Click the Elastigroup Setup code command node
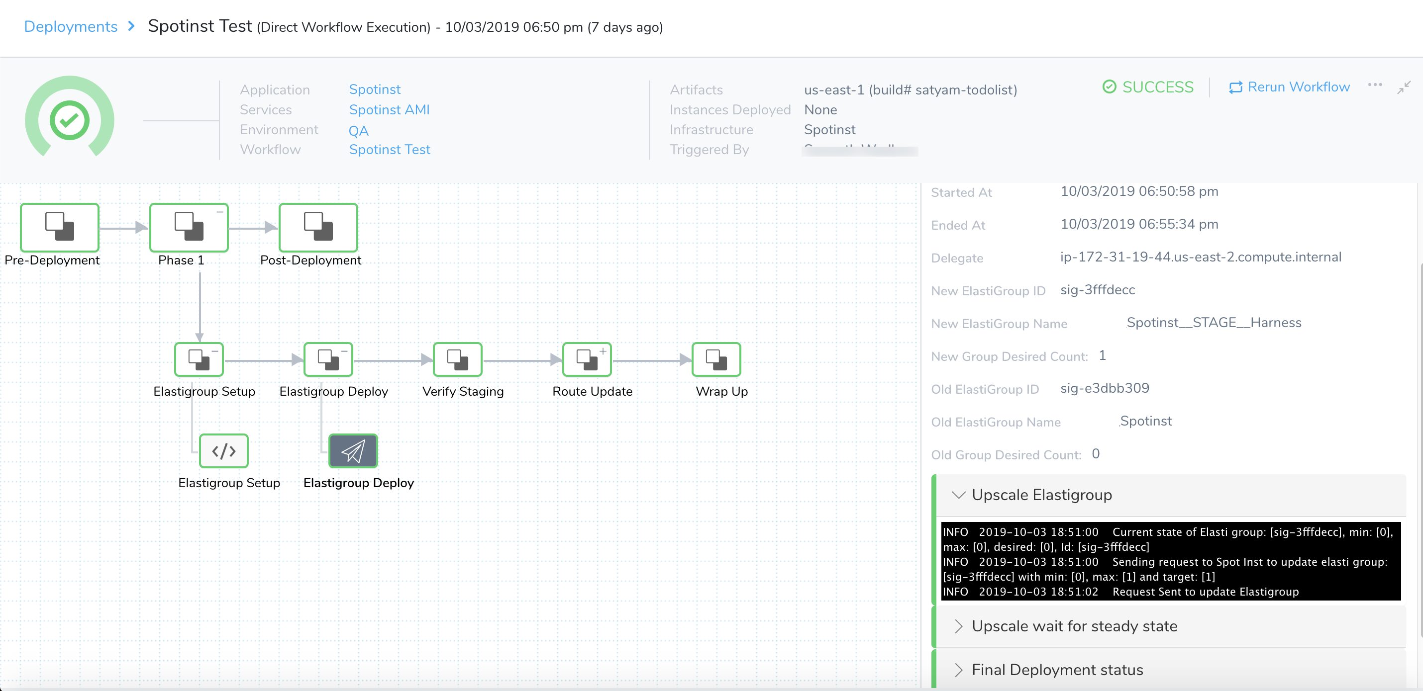This screenshot has width=1423, height=691. click(x=224, y=451)
